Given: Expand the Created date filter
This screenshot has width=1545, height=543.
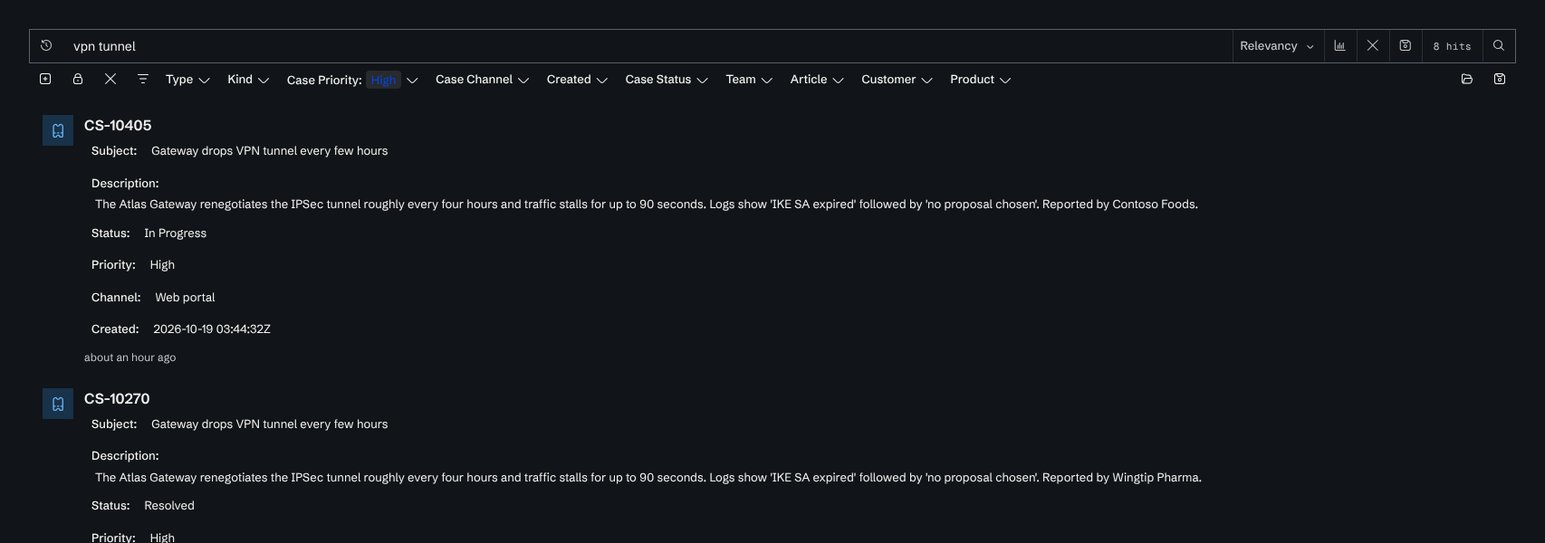Looking at the screenshot, I should pos(577,80).
